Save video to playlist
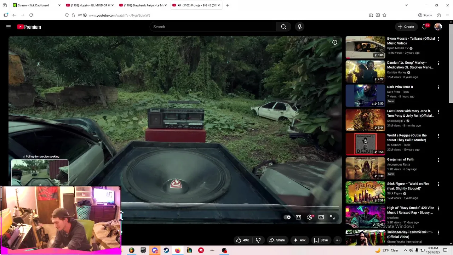 coord(321,240)
